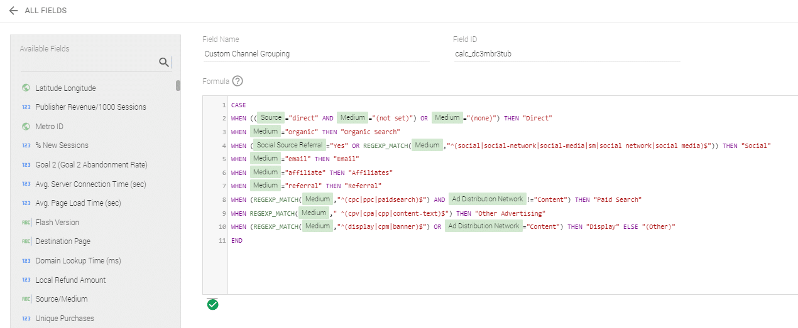
Task: Click the Medium chip on the referral line
Action: coord(266,186)
